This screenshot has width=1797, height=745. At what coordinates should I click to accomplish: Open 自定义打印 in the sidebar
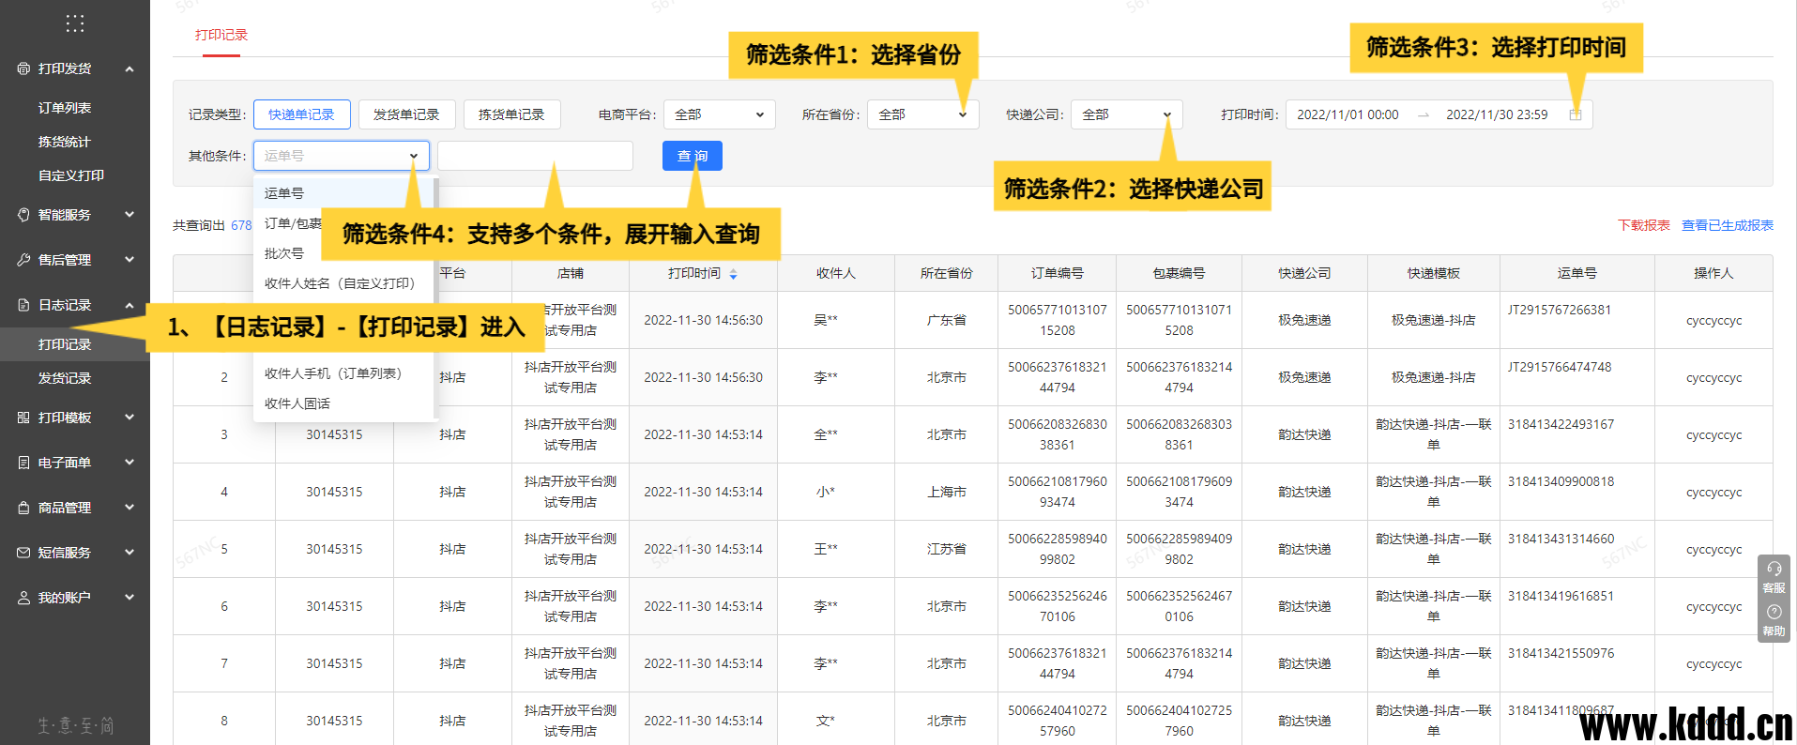point(71,175)
